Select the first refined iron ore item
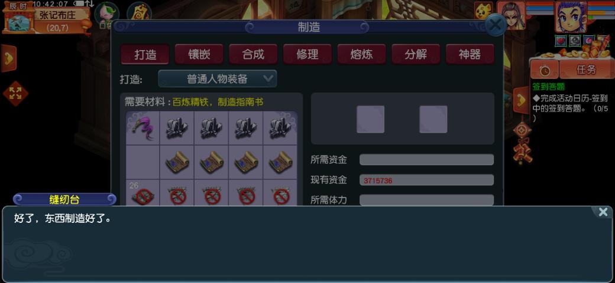 177,128
